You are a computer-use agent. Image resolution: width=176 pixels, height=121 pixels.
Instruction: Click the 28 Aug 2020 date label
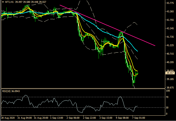(8, 118)
